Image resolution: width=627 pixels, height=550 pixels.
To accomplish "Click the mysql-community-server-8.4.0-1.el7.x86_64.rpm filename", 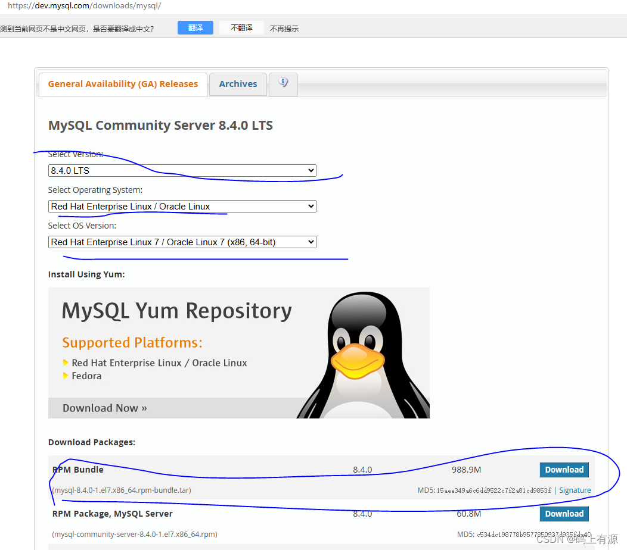I will (x=135, y=534).
